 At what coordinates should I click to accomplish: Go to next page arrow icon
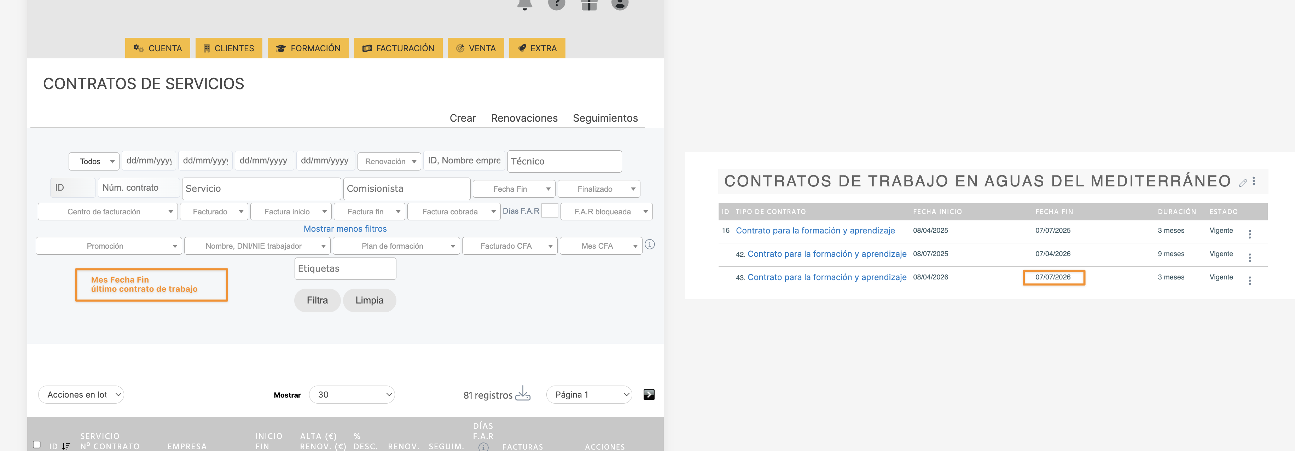click(x=649, y=395)
